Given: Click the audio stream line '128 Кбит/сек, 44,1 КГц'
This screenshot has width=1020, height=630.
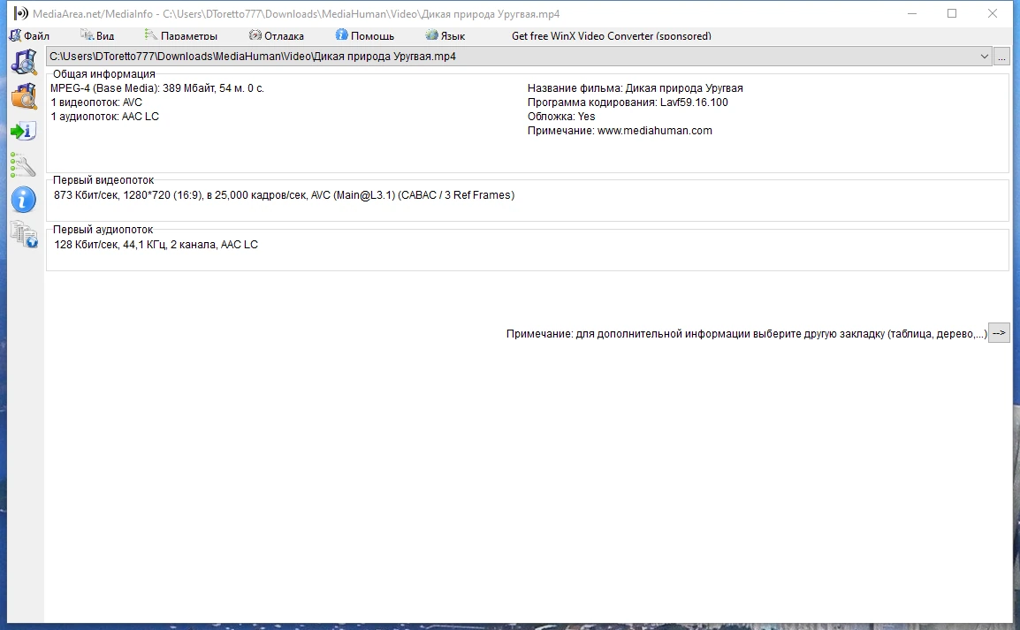Looking at the screenshot, I should [156, 245].
